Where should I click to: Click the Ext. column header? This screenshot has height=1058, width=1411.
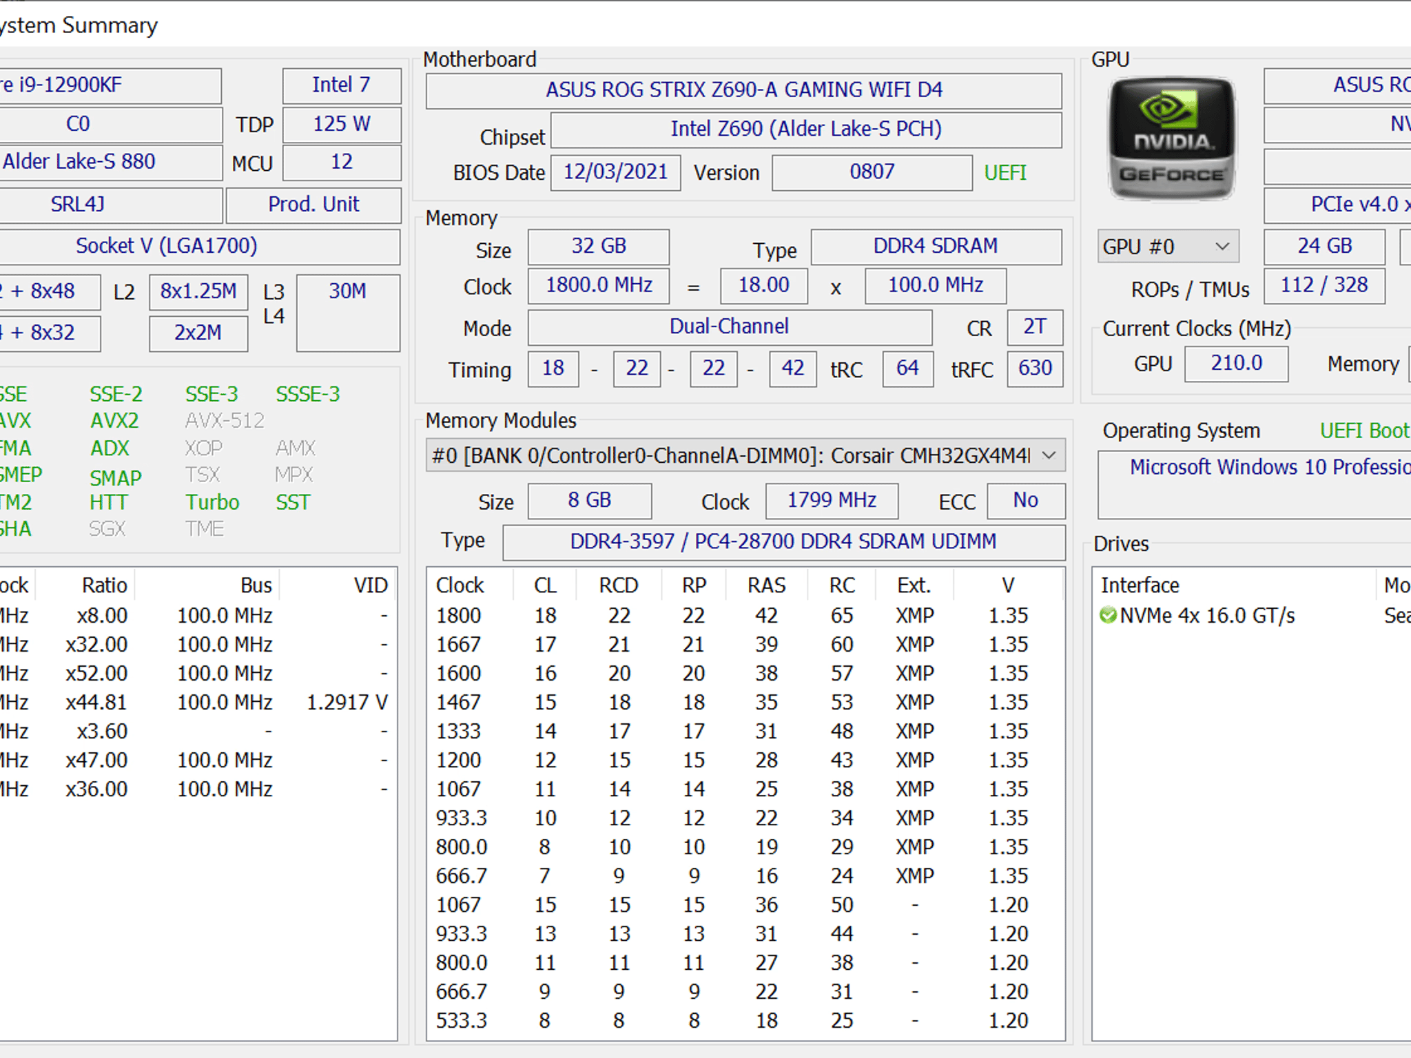914,585
